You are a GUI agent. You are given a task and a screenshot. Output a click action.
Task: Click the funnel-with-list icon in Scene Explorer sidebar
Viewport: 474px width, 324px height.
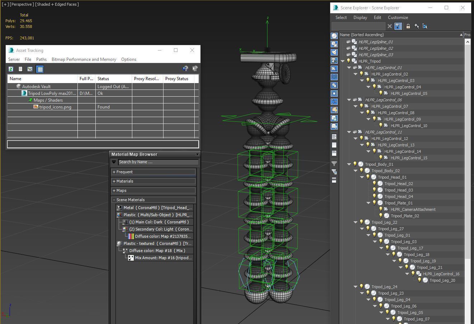[x=334, y=172]
